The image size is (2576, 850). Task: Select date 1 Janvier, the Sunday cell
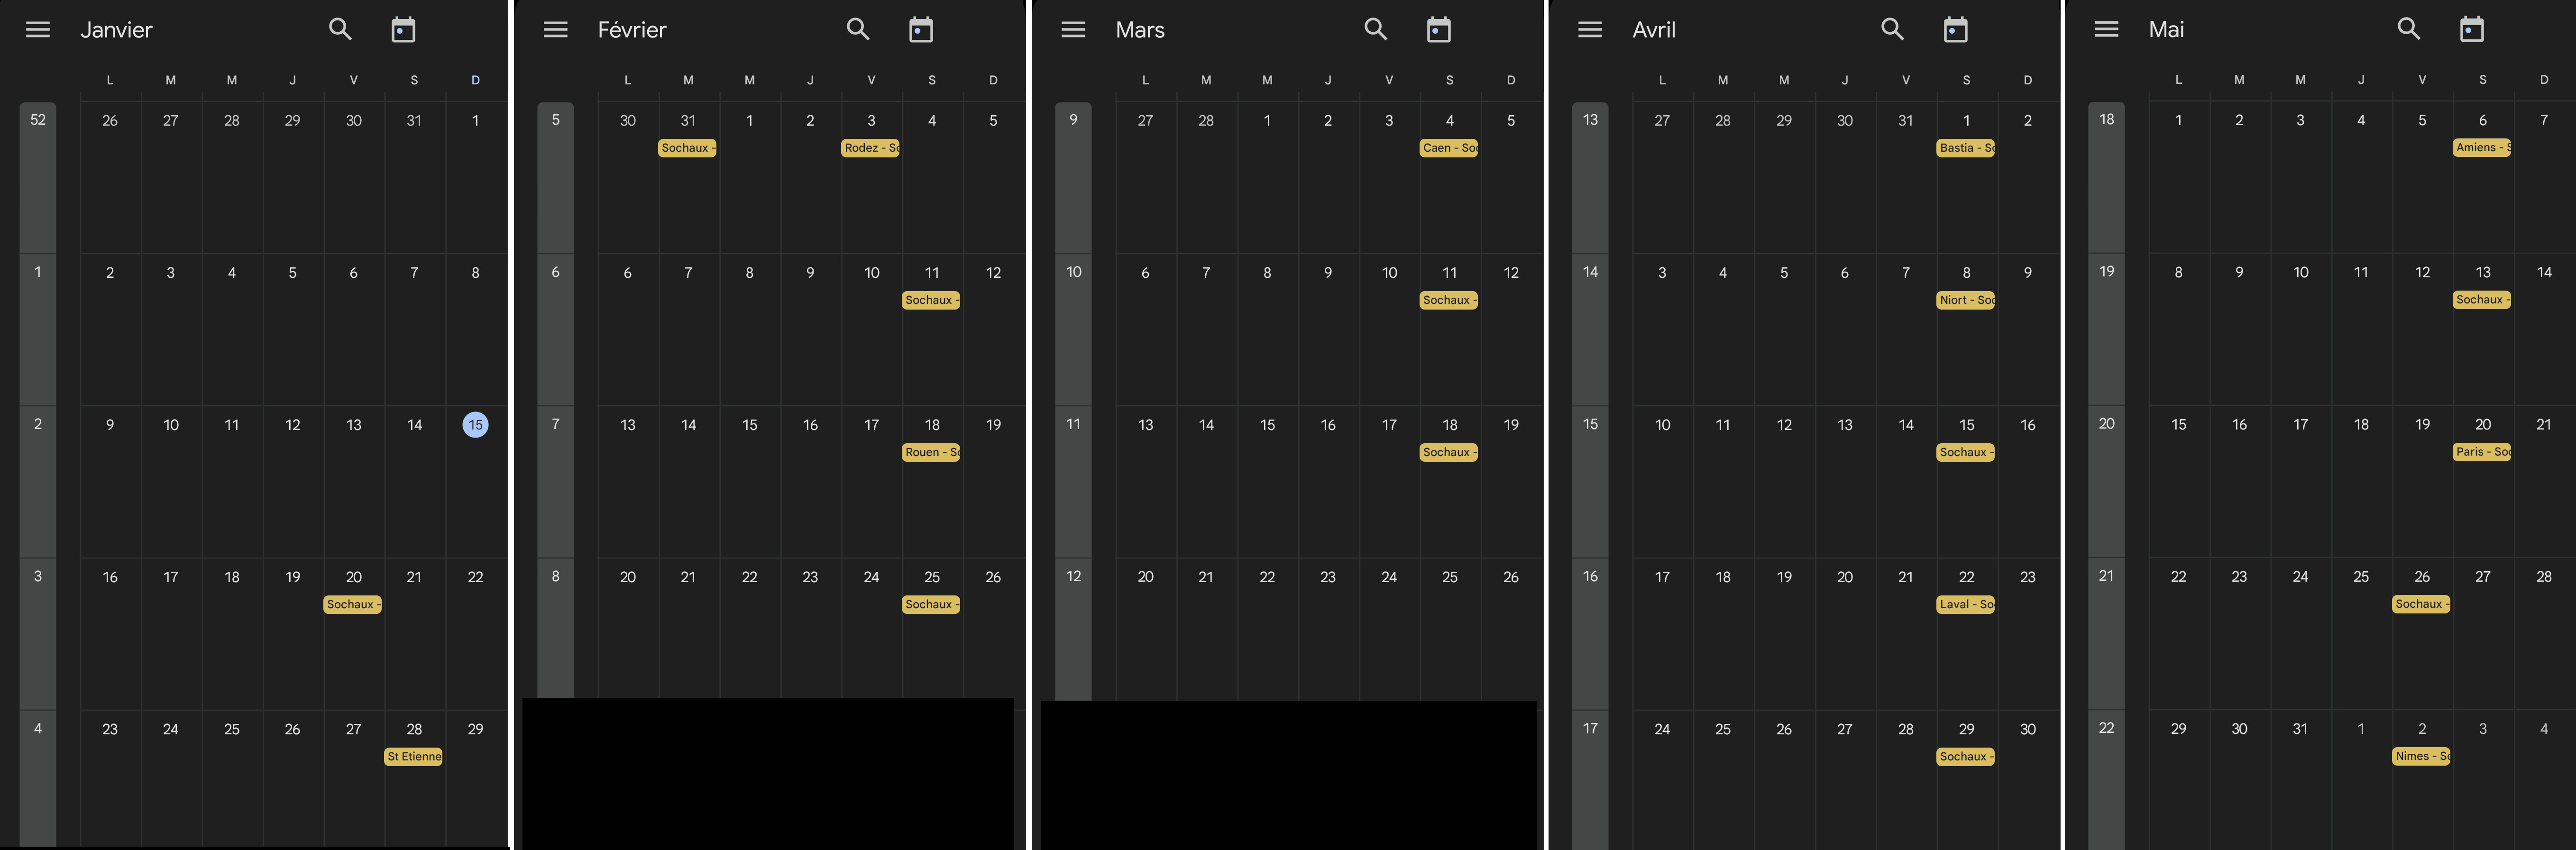point(475,121)
